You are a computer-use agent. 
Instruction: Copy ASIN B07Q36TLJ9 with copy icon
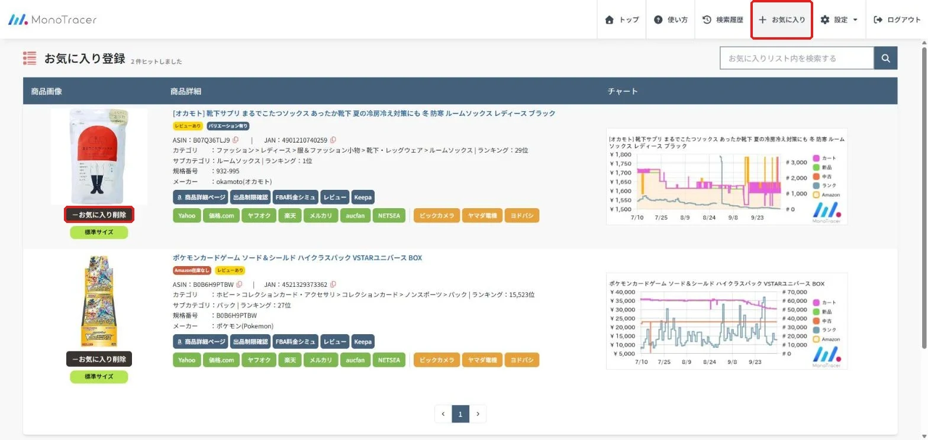pyautogui.click(x=236, y=140)
